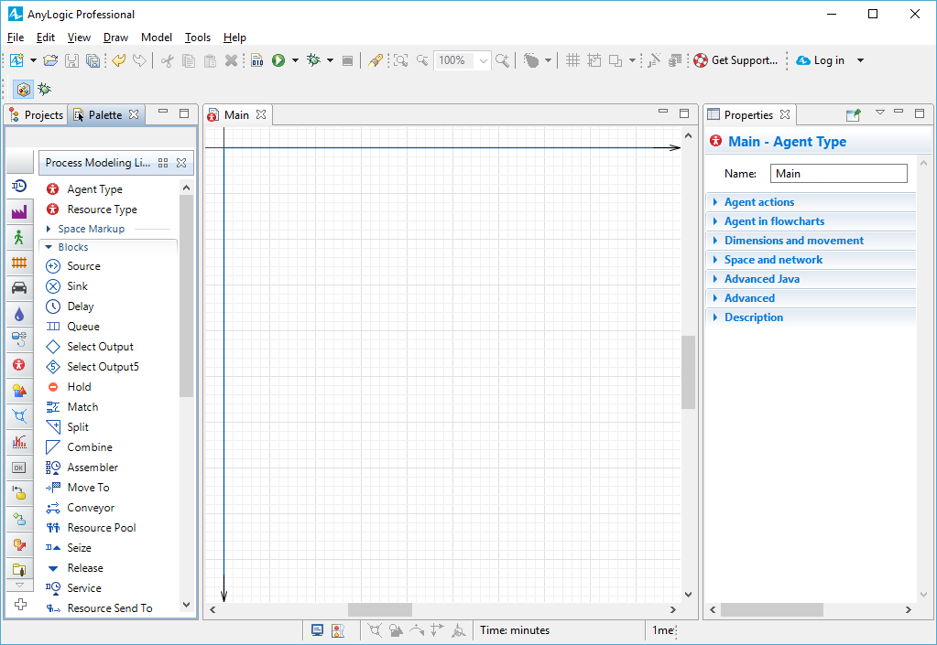937x645 pixels.
Task: Click the Open model folder icon
Action: (x=50, y=60)
